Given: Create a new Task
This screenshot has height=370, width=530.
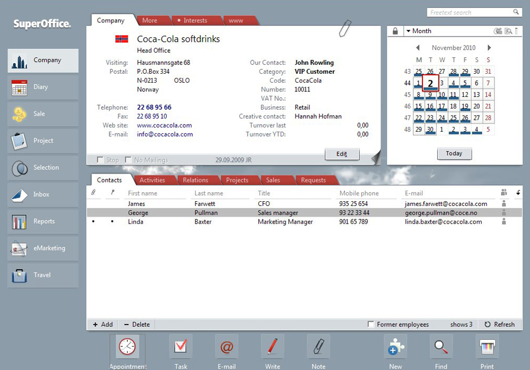Looking at the screenshot, I should click(180, 352).
